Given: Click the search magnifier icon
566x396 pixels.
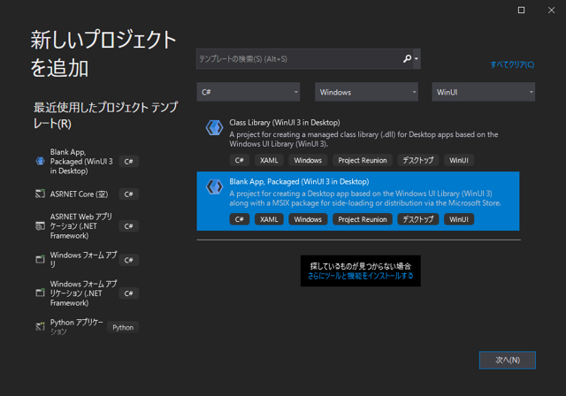Looking at the screenshot, I should tap(407, 58).
